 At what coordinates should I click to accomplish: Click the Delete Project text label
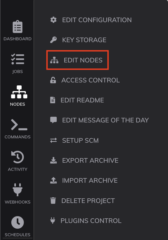[88, 201]
